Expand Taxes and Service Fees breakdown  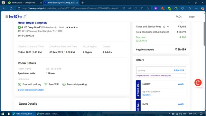[x=168, y=27]
